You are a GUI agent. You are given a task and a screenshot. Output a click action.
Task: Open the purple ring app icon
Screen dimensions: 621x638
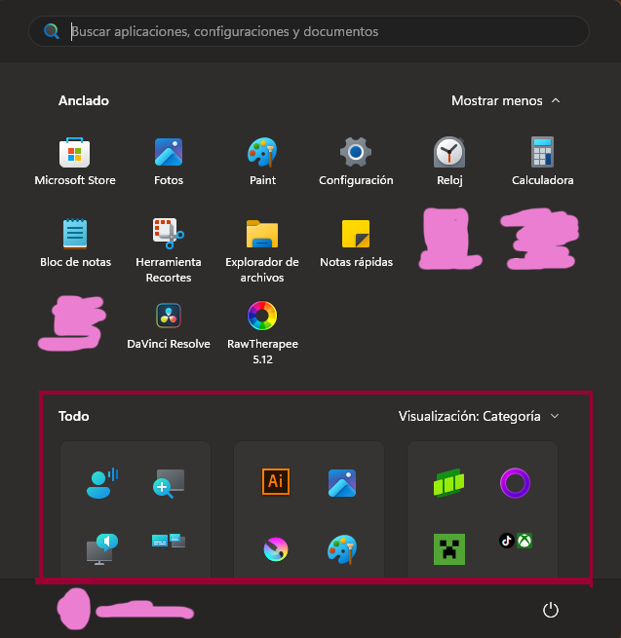pyautogui.click(x=515, y=483)
